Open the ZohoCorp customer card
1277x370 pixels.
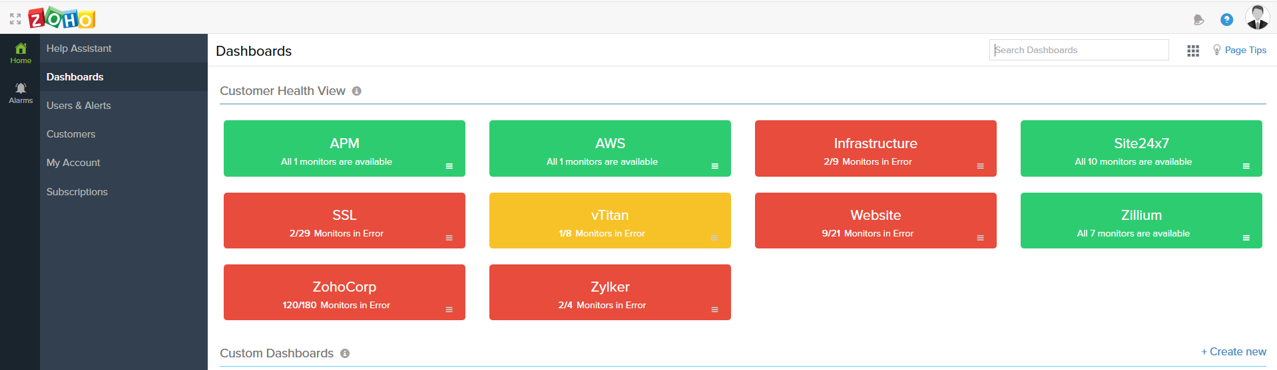pyautogui.click(x=344, y=292)
